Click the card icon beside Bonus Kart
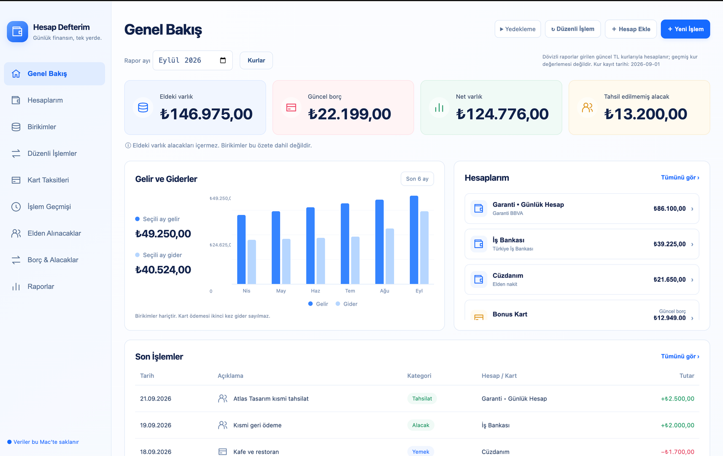This screenshot has height=456, width=723. pos(479,316)
